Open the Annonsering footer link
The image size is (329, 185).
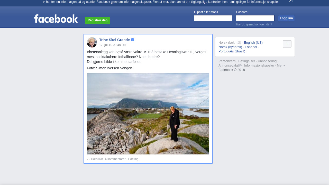point(267,61)
